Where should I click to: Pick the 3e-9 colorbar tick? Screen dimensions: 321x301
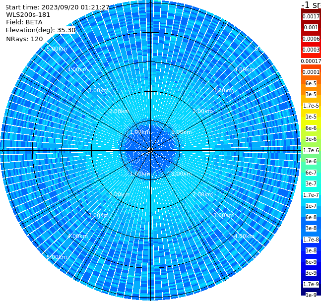pos(311,273)
